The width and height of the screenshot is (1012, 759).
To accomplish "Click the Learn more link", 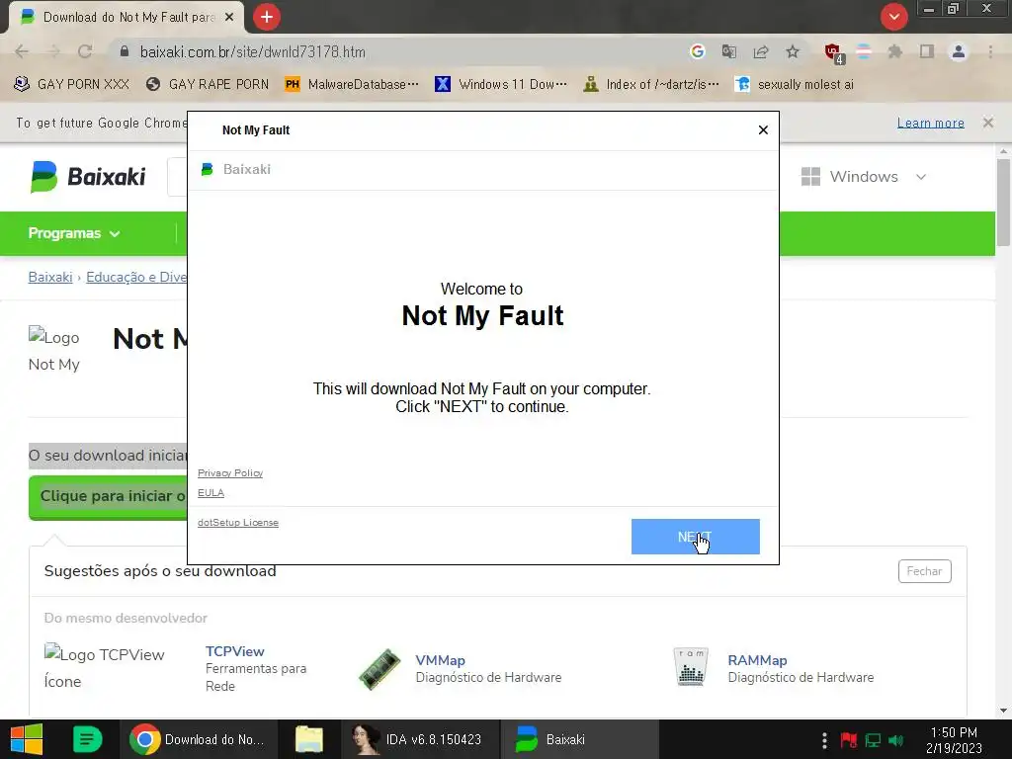I will [x=930, y=123].
